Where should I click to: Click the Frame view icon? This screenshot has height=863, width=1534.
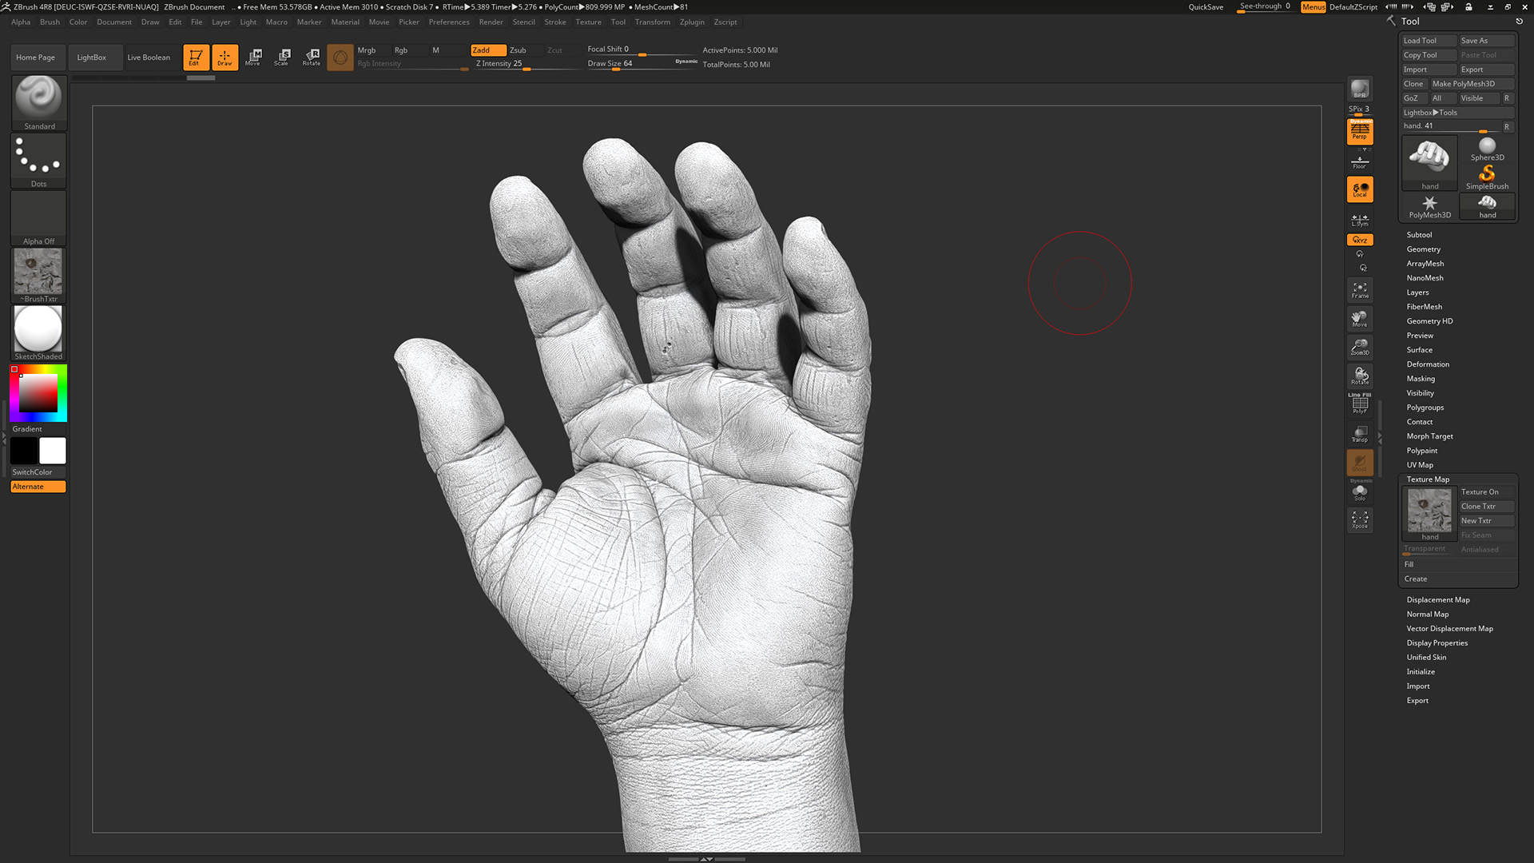pos(1359,289)
